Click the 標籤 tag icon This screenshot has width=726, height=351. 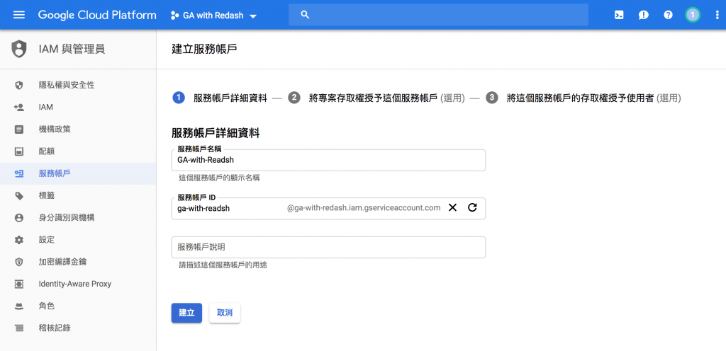pyautogui.click(x=19, y=196)
